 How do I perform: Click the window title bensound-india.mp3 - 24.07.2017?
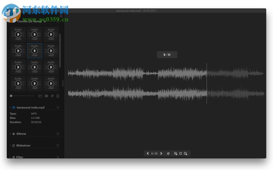(136, 11)
